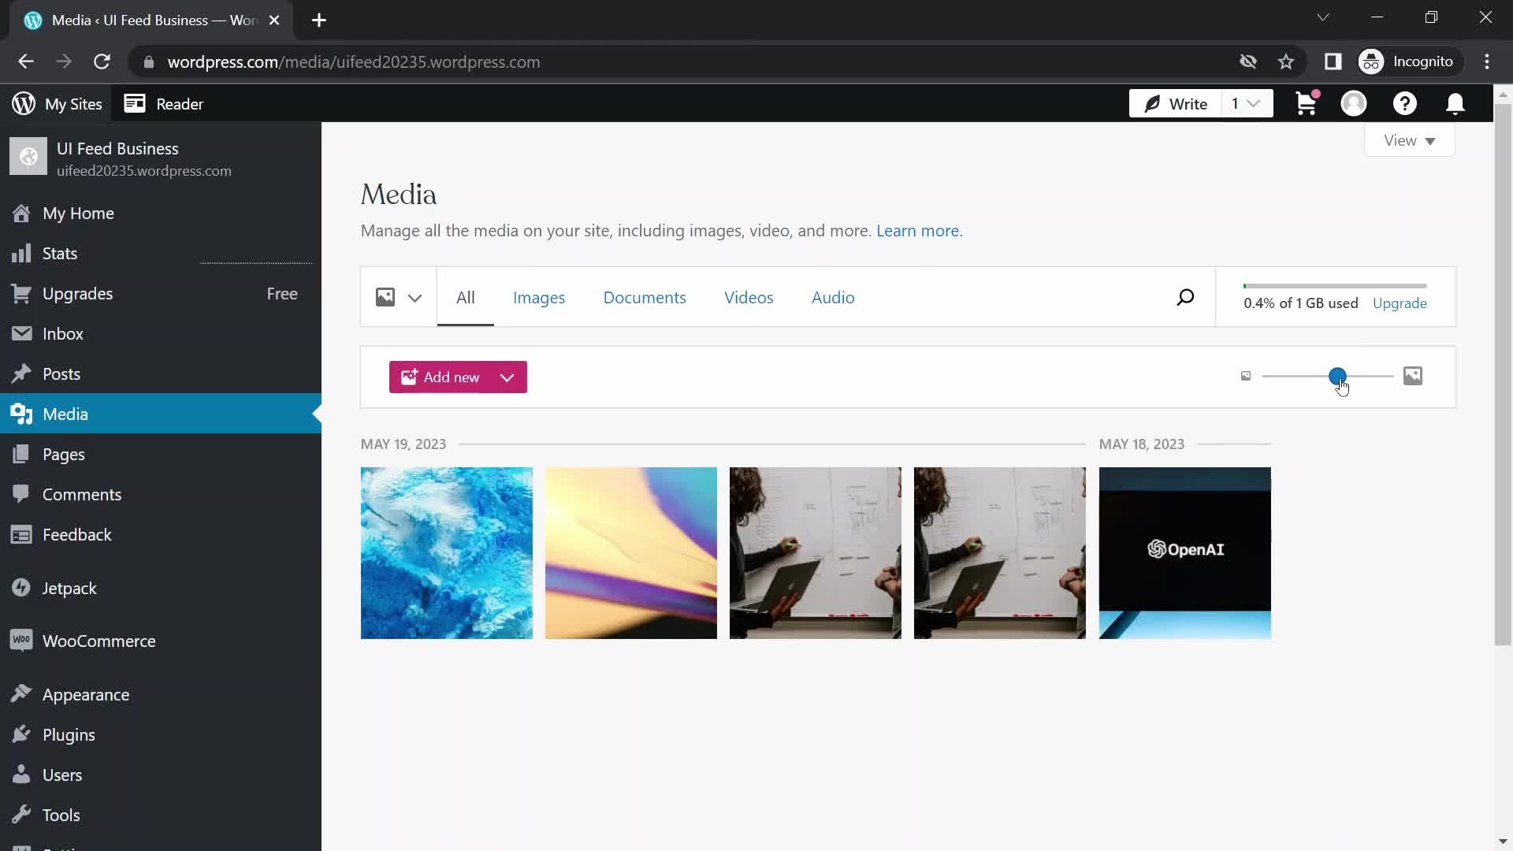This screenshot has width=1513, height=851.
Task: Click the grid view icon on right
Action: [1413, 376]
